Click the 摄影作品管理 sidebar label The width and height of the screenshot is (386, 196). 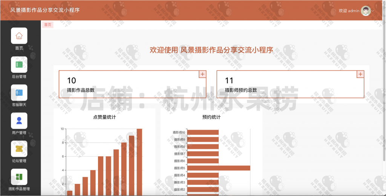point(19,189)
